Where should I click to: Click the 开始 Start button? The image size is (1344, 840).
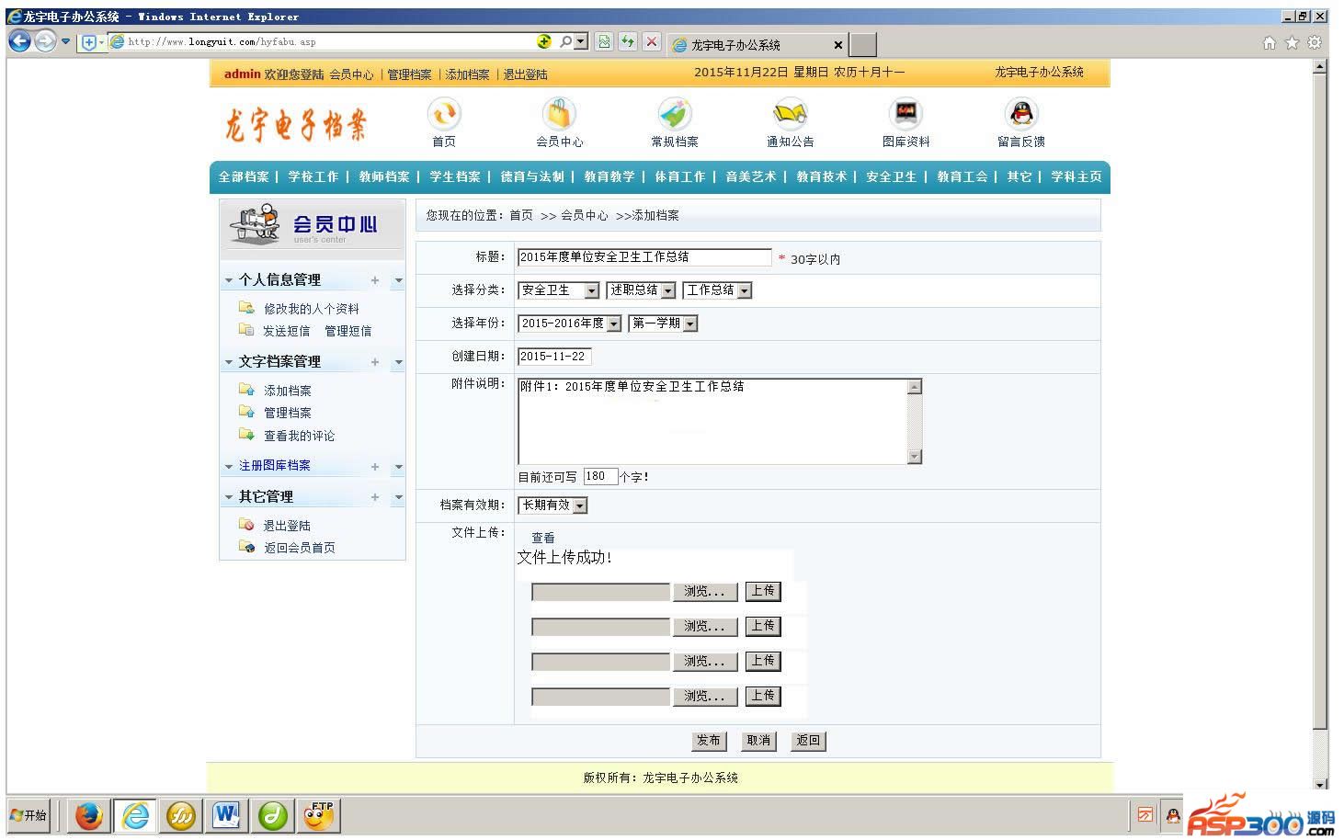click(28, 815)
